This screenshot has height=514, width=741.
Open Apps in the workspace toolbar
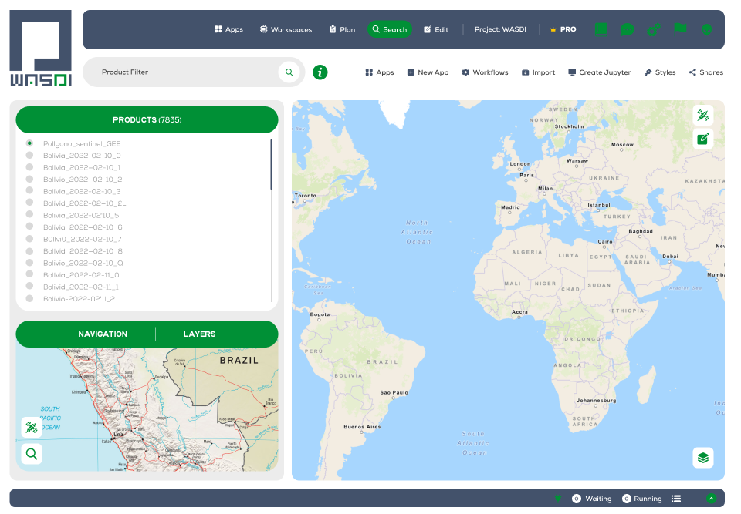click(380, 72)
